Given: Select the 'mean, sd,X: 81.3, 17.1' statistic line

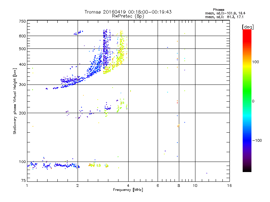Looking at the screenshot, I should tap(224, 17).
